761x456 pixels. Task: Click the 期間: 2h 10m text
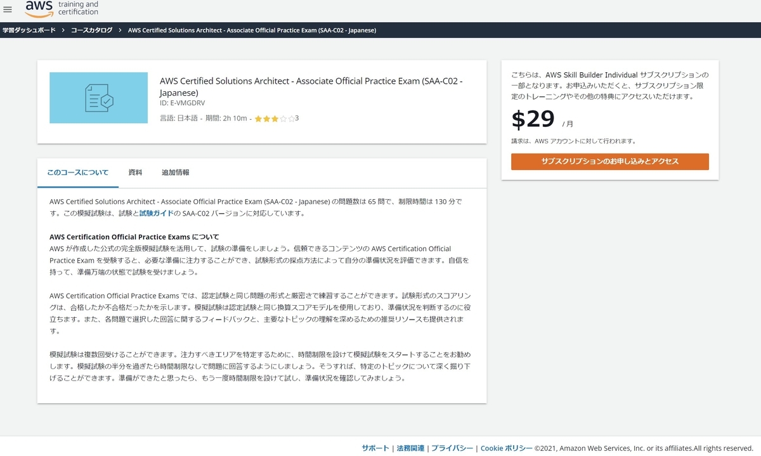pyautogui.click(x=226, y=119)
